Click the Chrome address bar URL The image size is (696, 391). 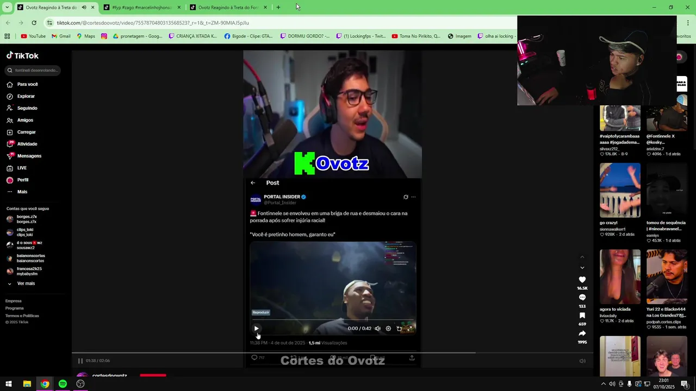pos(152,23)
